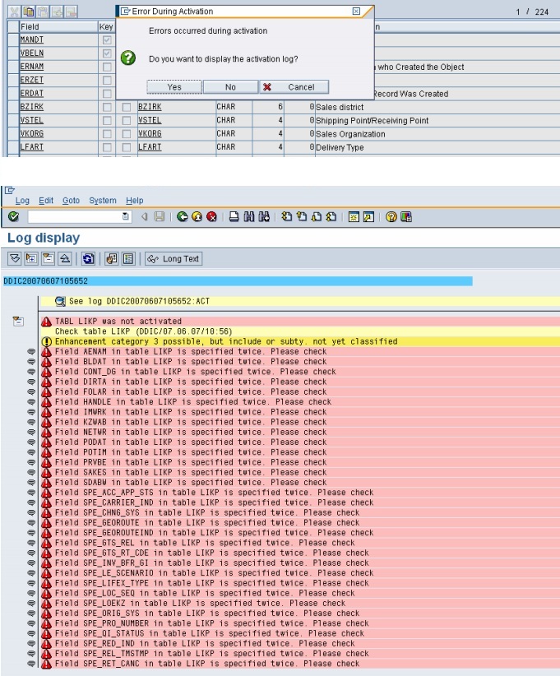Open the Help menu
The height and width of the screenshot is (676, 560).
[135, 201]
